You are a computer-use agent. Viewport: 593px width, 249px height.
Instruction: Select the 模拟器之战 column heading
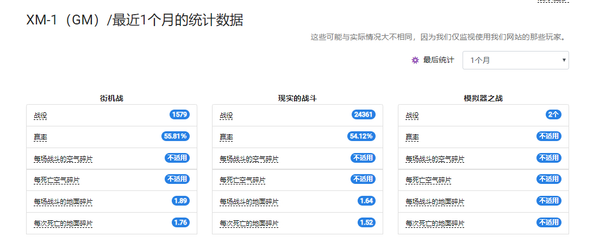click(483, 99)
